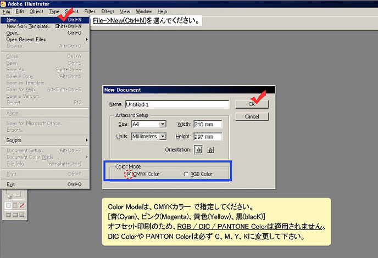Choose New from the File menu
The width and height of the screenshot is (378, 258).
[45, 20]
